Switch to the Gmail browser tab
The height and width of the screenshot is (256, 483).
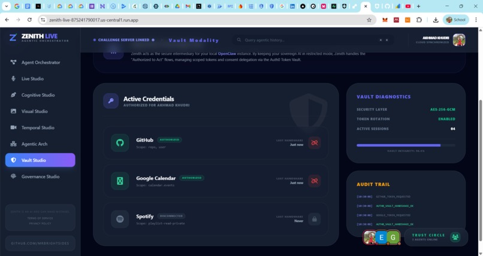188,6
